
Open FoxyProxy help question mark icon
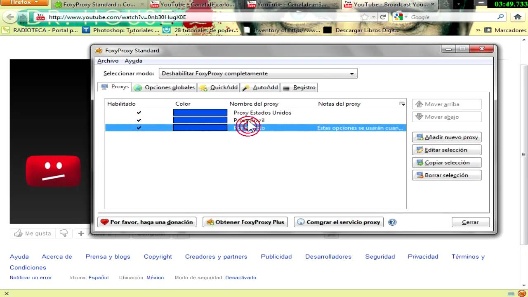(x=392, y=222)
